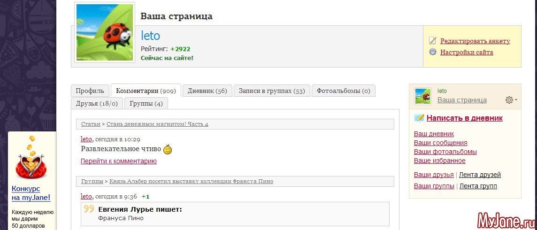Viewport: 537px width, 230px height.
Task: Open the Группы (4) tab
Action: (x=146, y=103)
